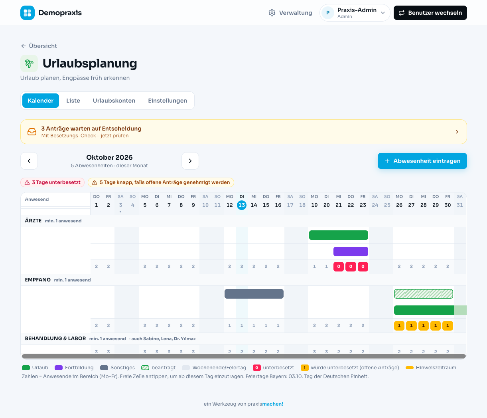Click the purple Fortbildung legend swatch

tap(59, 368)
